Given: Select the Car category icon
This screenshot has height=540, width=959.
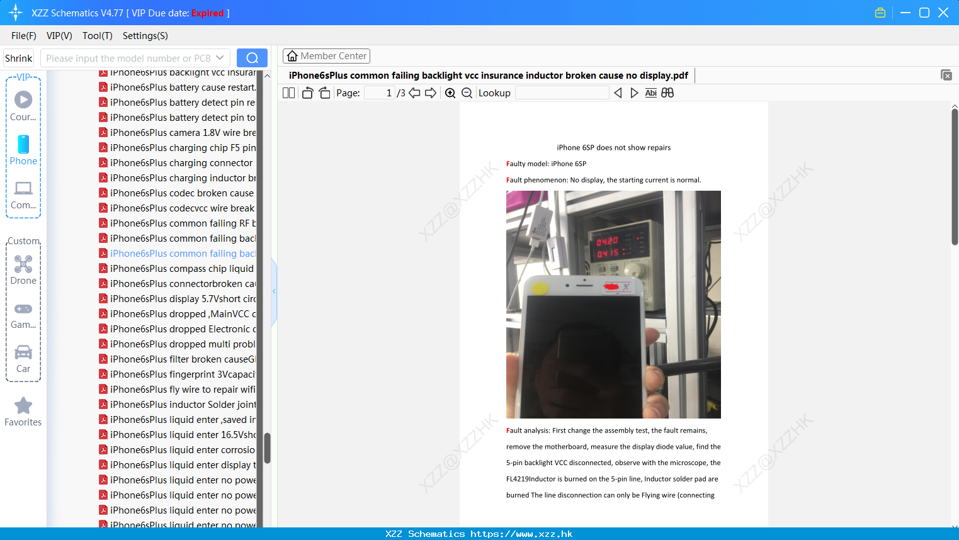Looking at the screenshot, I should [23, 359].
